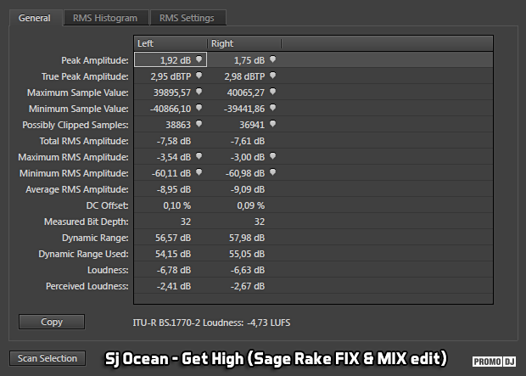Go to Left Maximum Sample Value marker

tap(199, 92)
